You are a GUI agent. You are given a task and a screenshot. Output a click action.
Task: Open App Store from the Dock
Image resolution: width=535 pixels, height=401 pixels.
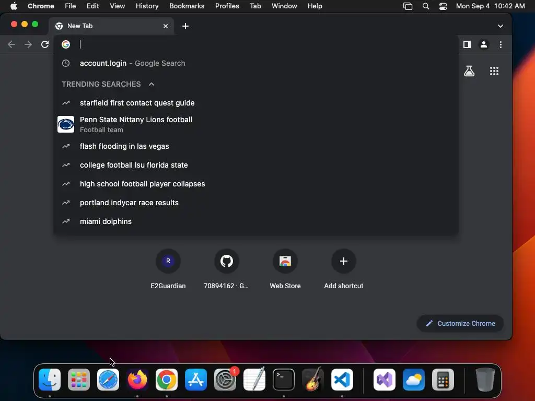(x=196, y=380)
